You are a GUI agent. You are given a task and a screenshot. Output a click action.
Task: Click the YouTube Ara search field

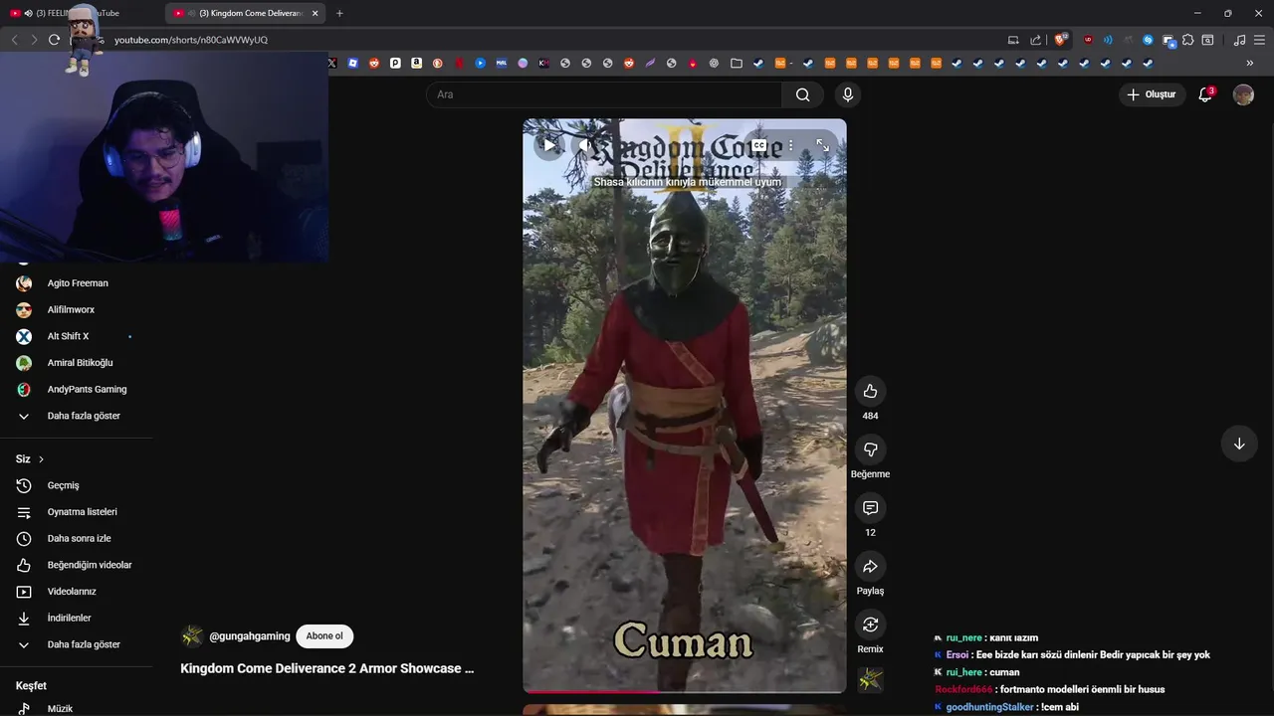[604, 94]
